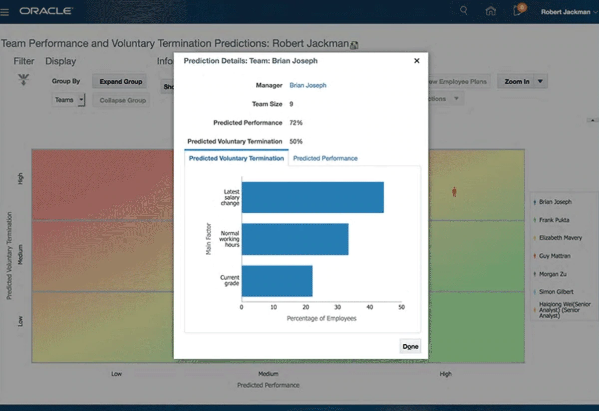Click the search magnifier icon
Screen dimensions: 599x411
coord(464,11)
